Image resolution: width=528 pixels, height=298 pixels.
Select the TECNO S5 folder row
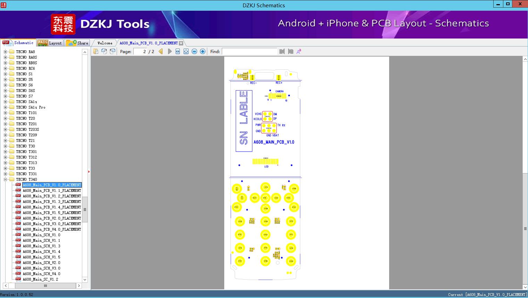24,79
